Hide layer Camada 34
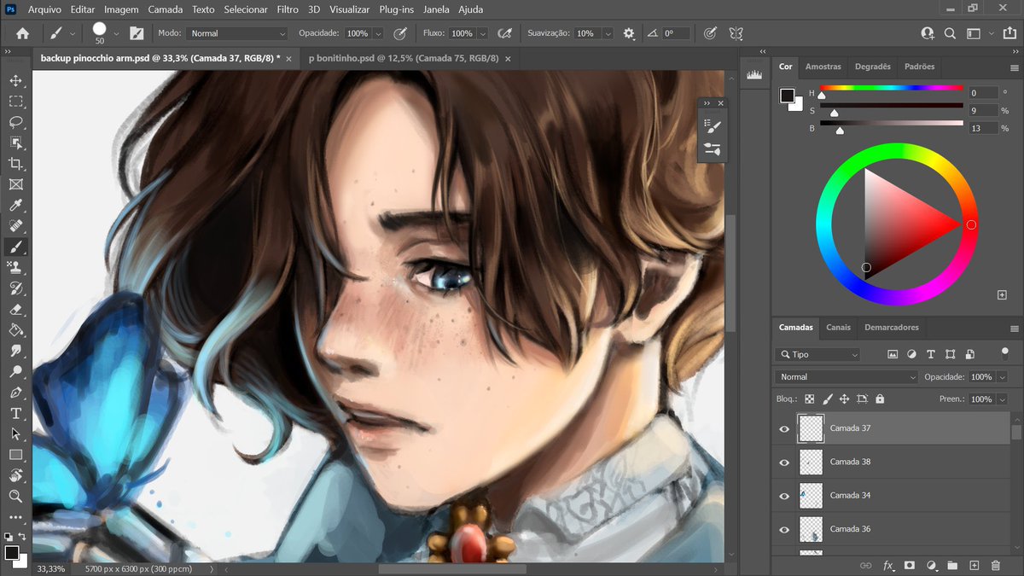1024x576 pixels. (x=784, y=496)
